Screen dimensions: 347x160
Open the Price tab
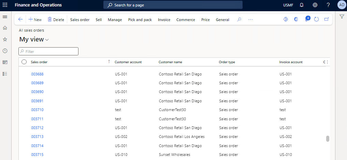coord(205,20)
